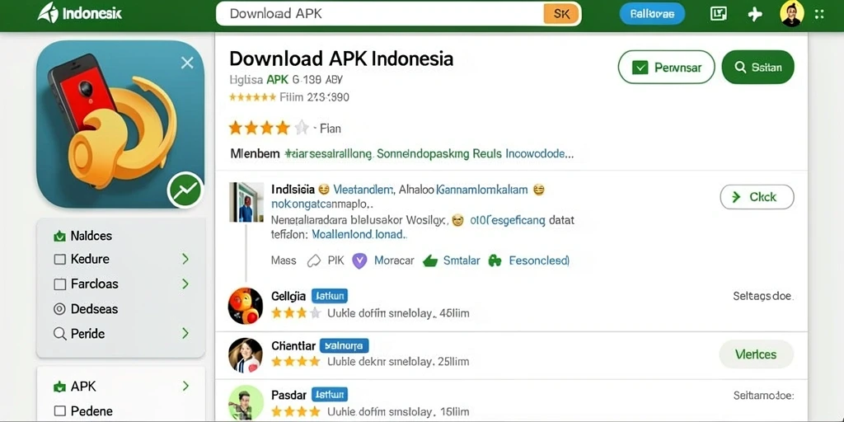Open the user profile avatar
This screenshot has height=422, width=844.
pos(792,13)
